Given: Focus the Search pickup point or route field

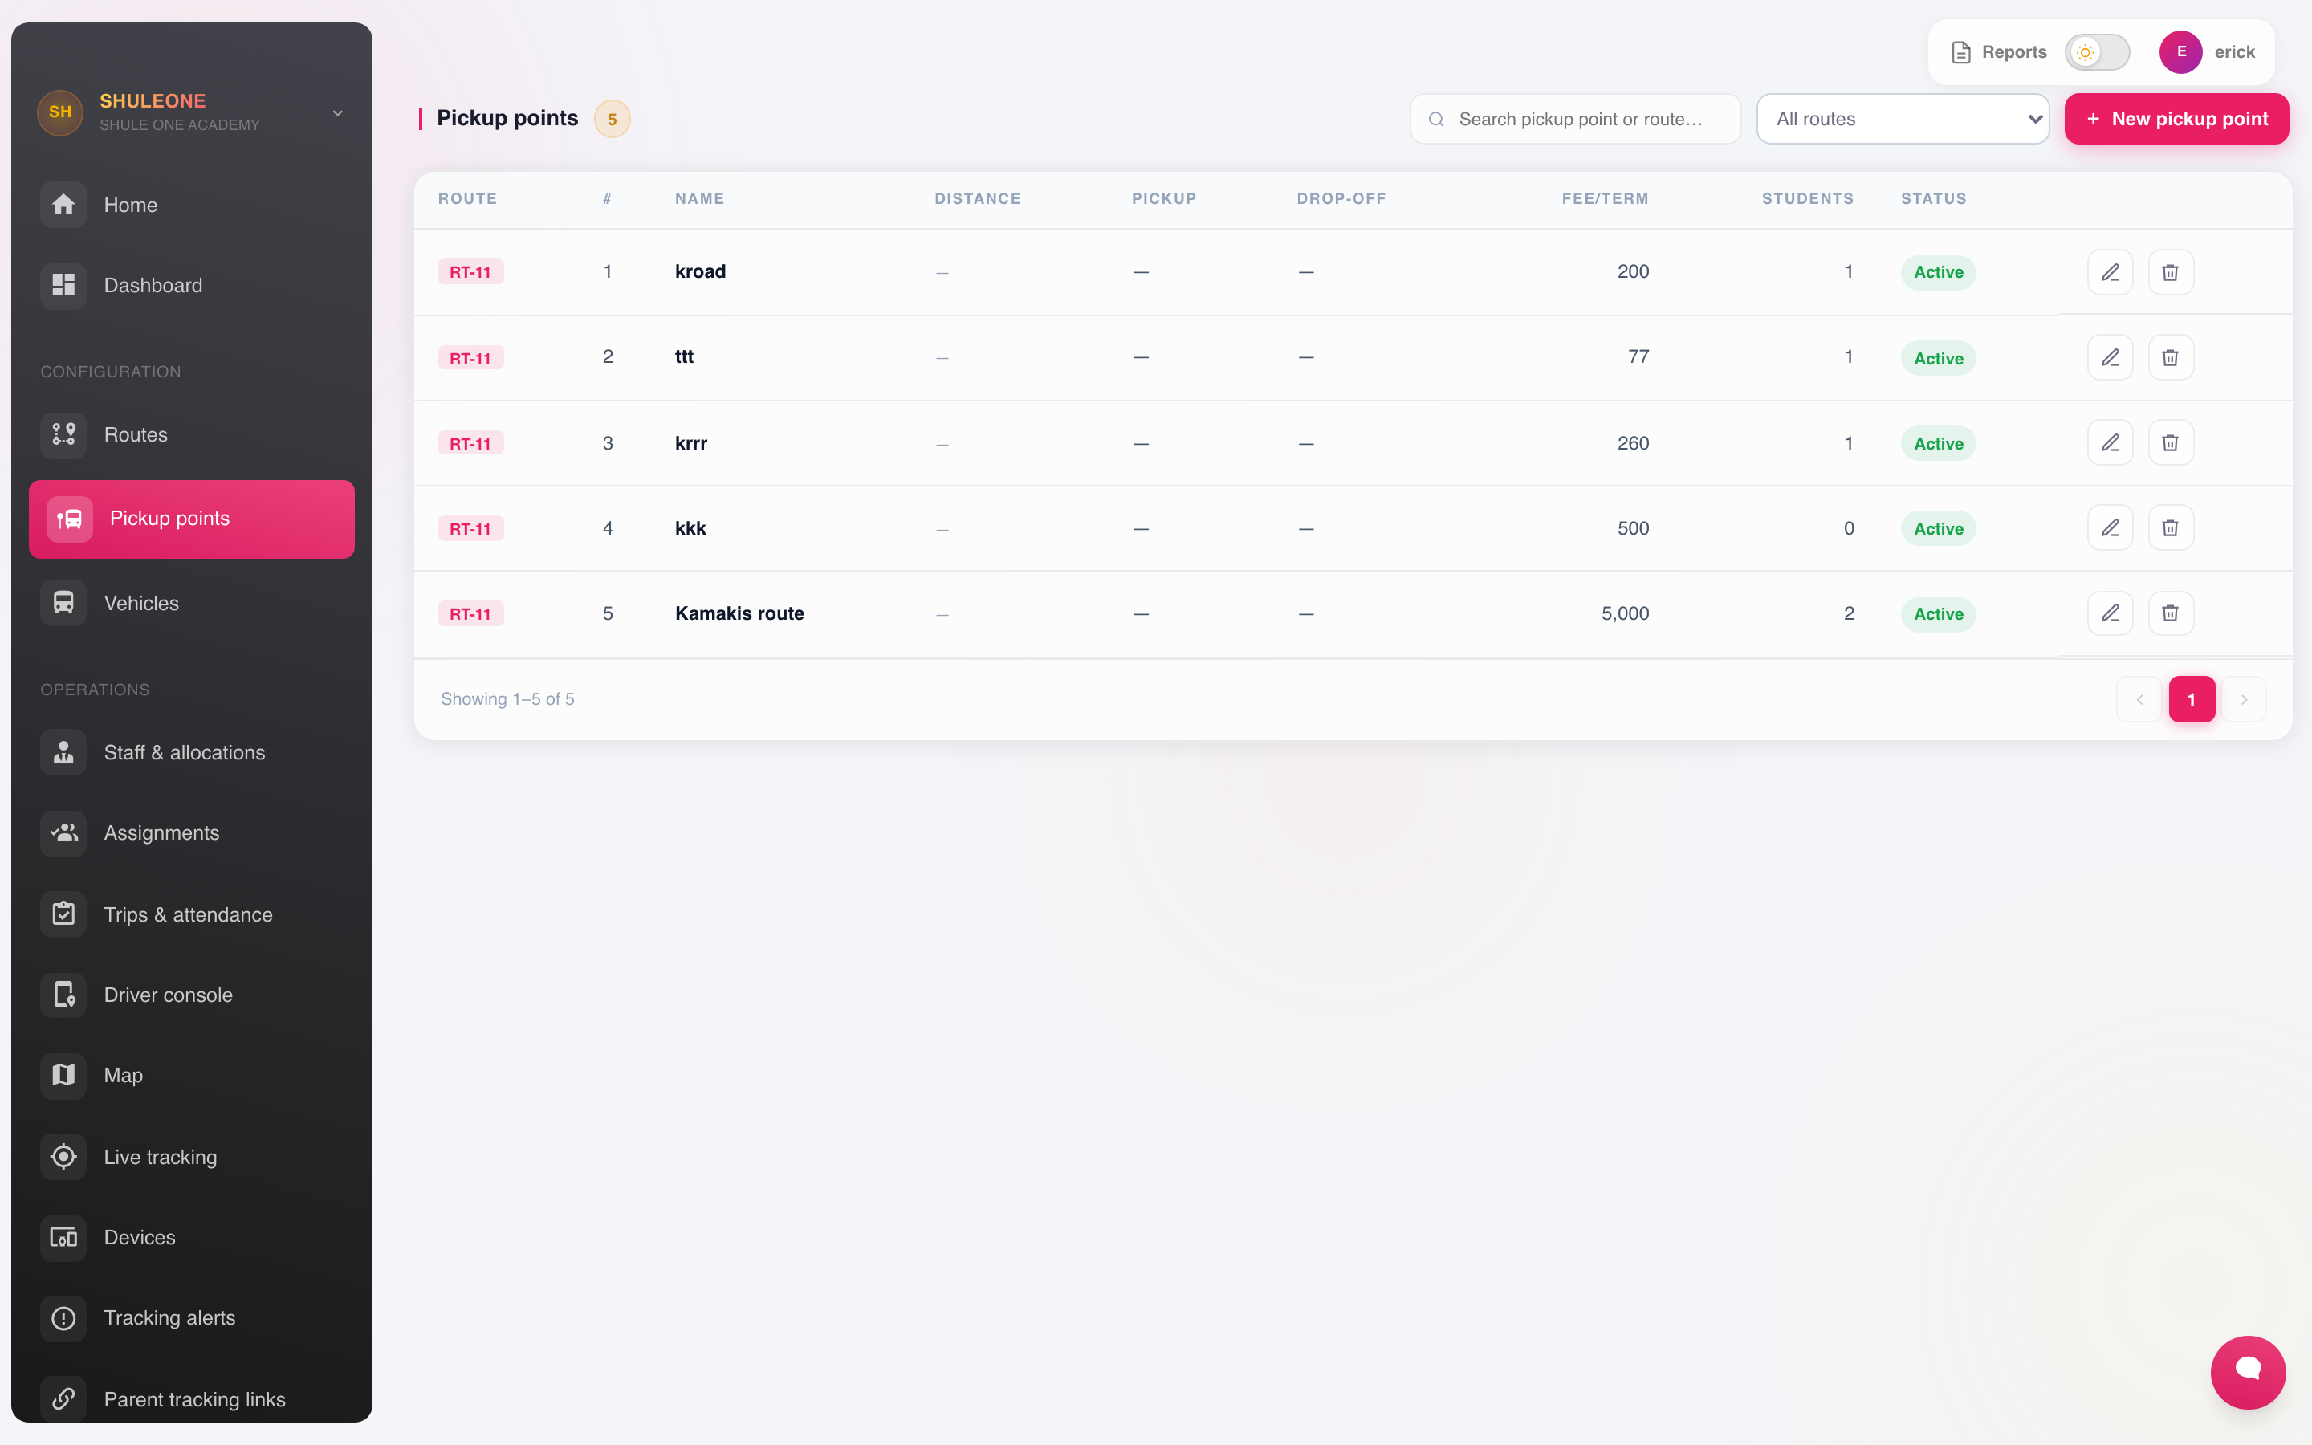Looking at the screenshot, I should click(x=1575, y=119).
